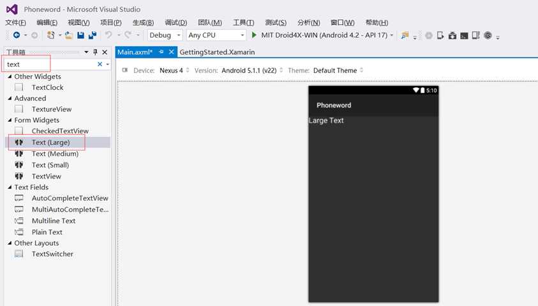
Task: Collapse the Advanced group
Action: tap(10, 98)
